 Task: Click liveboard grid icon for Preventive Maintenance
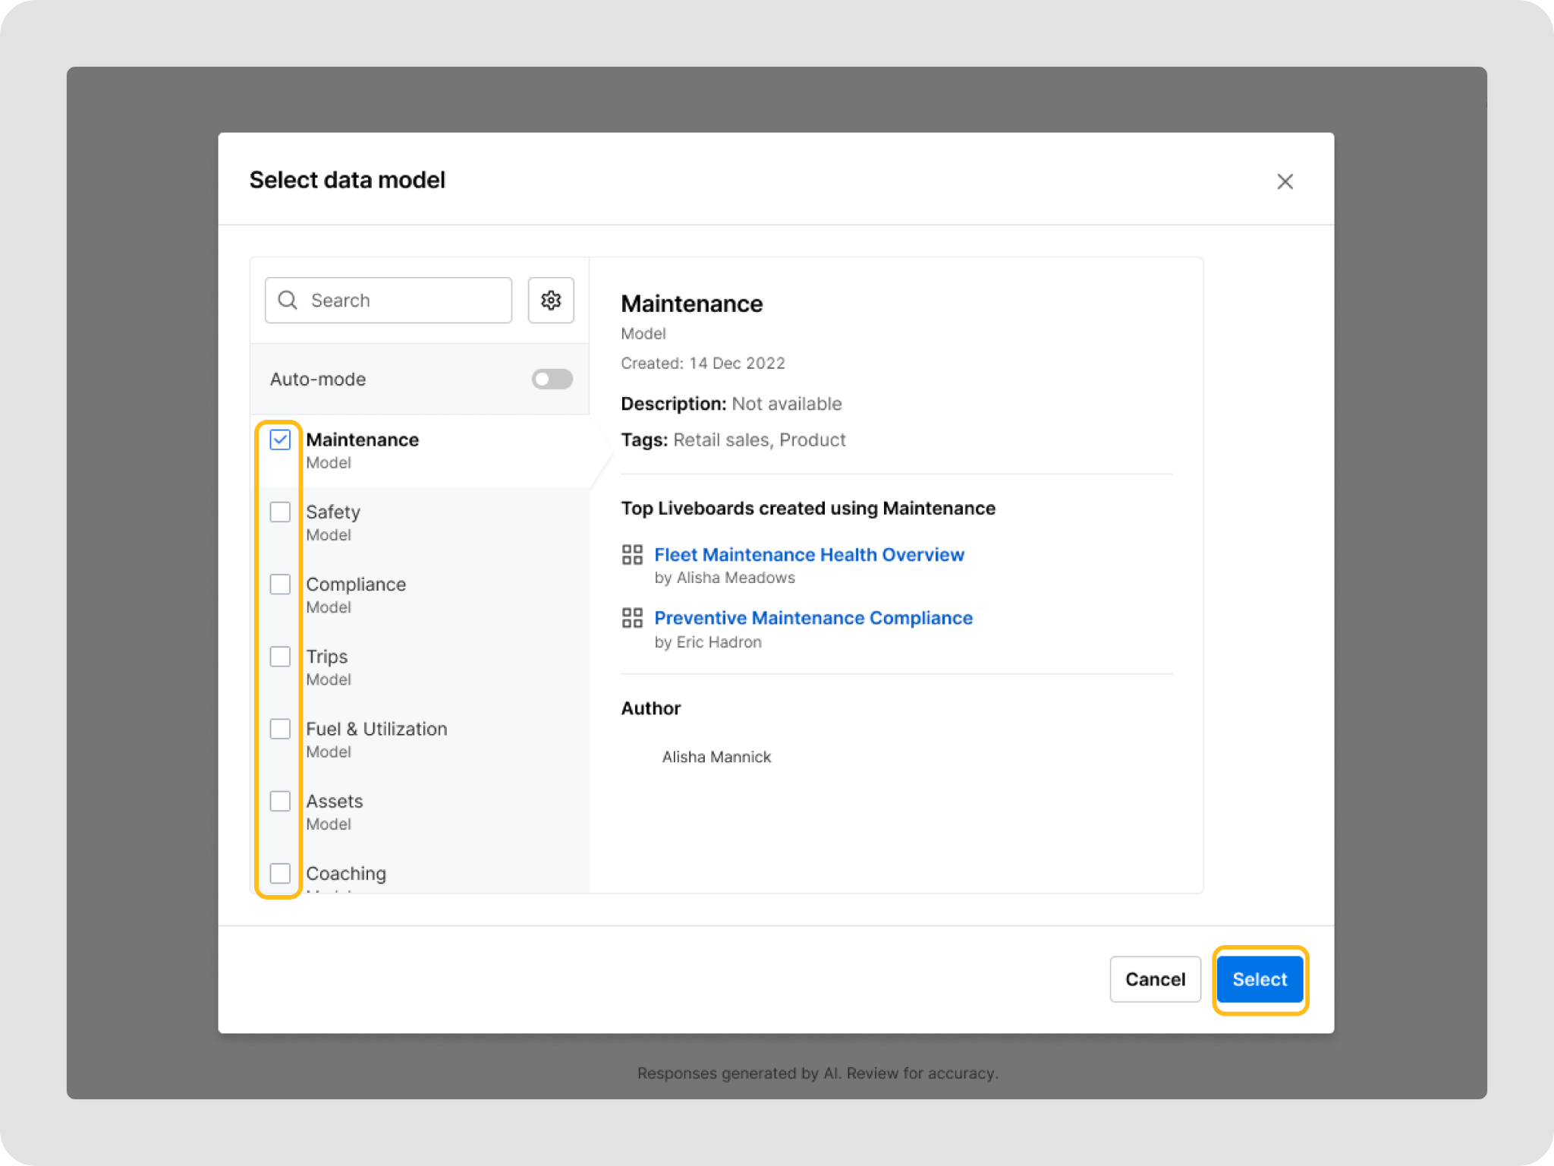pyautogui.click(x=632, y=618)
